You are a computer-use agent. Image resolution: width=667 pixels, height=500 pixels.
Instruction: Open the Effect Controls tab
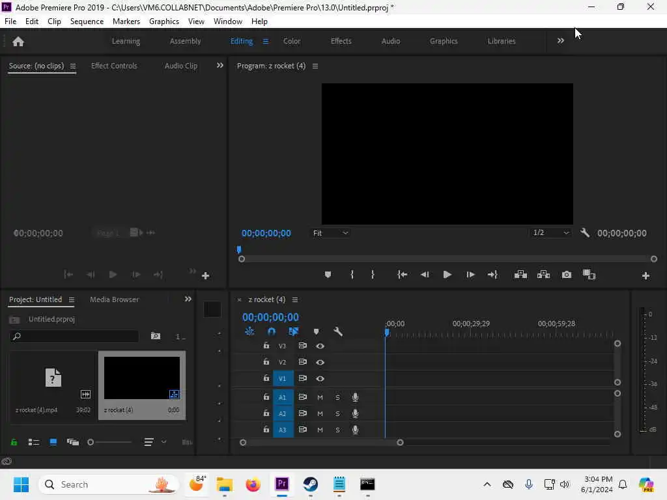pos(114,66)
